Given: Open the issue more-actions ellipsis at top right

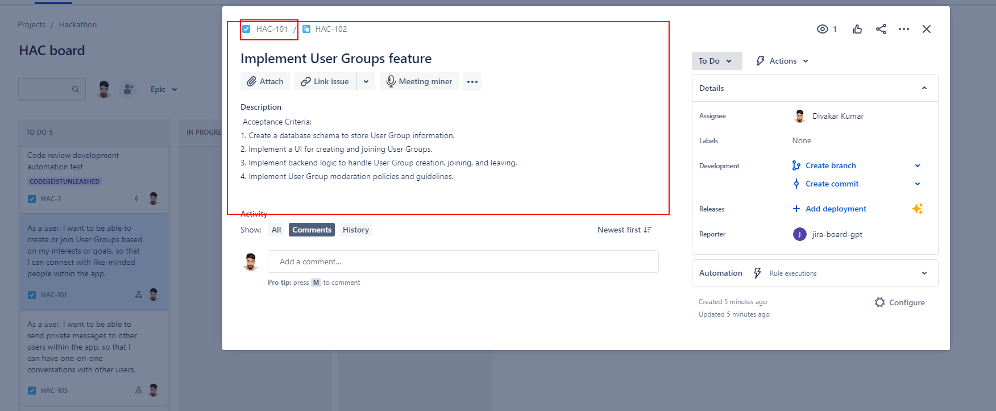Looking at the screenshot, I should [904, 29].
